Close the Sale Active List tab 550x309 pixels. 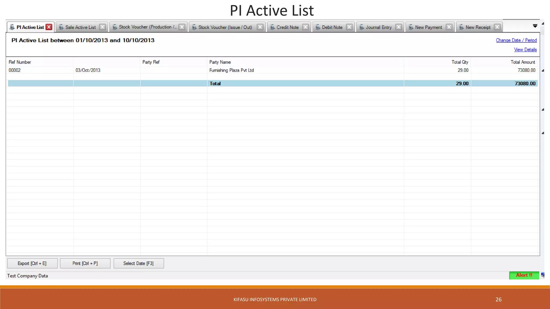click(x=102, y=27)
